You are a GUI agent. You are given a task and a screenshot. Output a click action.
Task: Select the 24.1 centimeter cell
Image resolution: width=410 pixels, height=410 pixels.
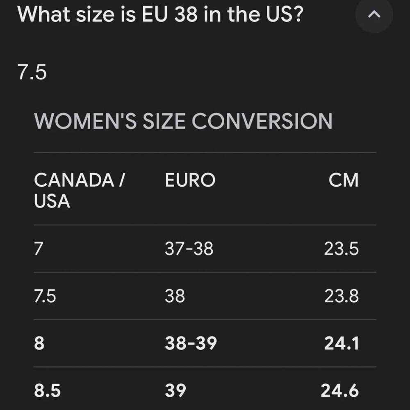pos(342,343)
